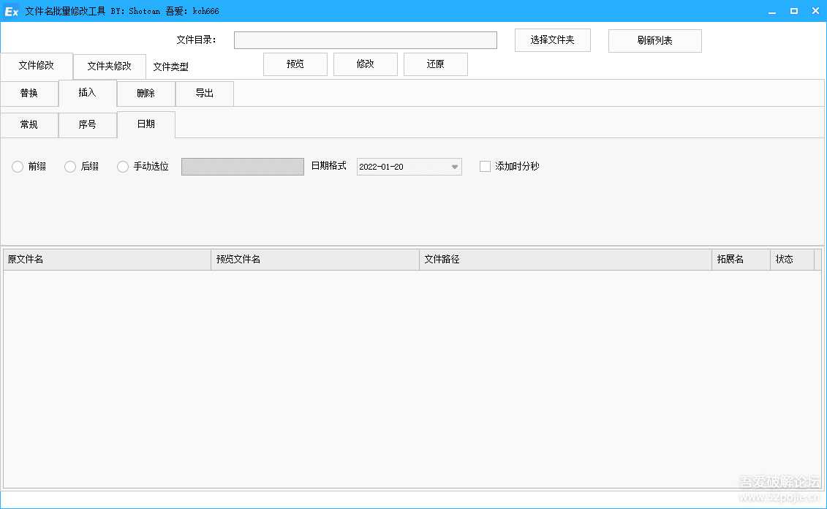Click the 预览 button to preview changes
The width and height of the screenshot is (827, 509).
click(295, 64)
